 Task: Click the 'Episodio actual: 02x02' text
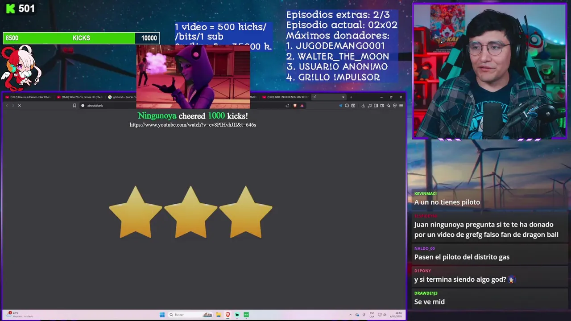point(342,25)
